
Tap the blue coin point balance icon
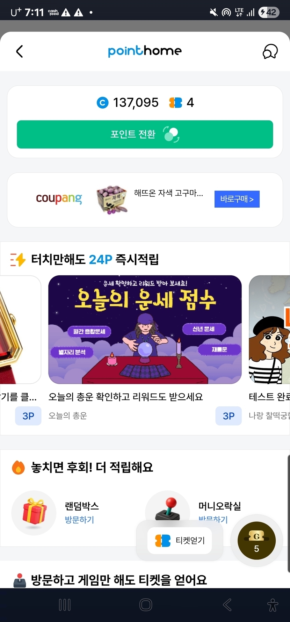tap(102, 103)
